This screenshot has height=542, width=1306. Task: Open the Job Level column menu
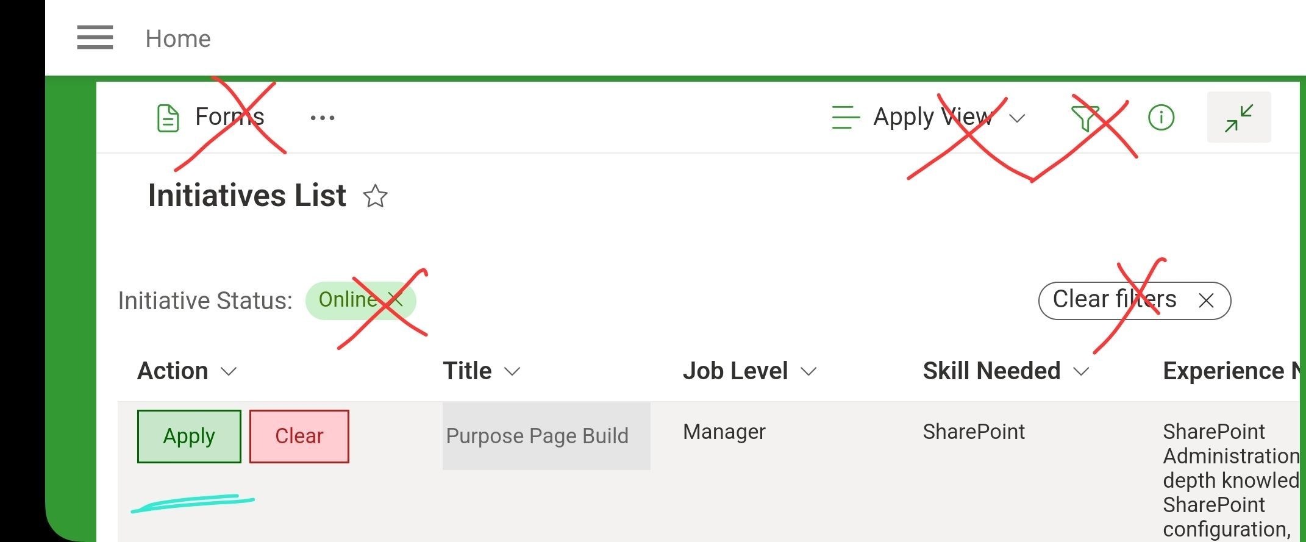(809, 371)
